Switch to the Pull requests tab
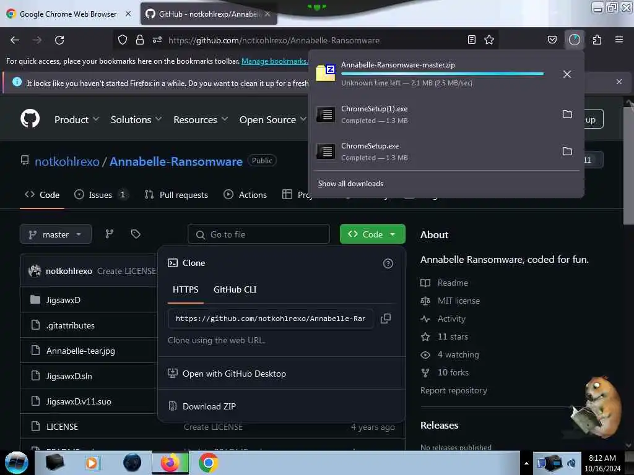634x475 pixels. click(176, 195)
